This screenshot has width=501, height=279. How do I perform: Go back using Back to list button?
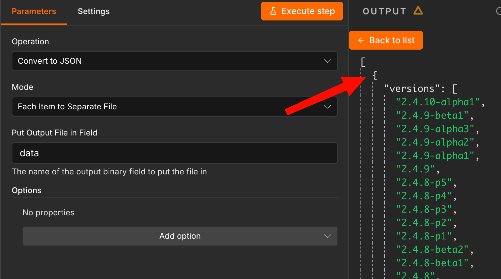tap(386, 40)
